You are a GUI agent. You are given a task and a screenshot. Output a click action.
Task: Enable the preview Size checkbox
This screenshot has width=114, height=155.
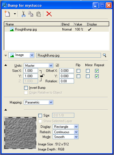pyautogui.click(x=40, y=115)
